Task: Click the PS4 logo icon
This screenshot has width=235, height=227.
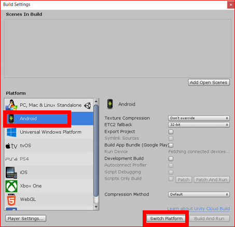Action: click(x=11, y=159)
